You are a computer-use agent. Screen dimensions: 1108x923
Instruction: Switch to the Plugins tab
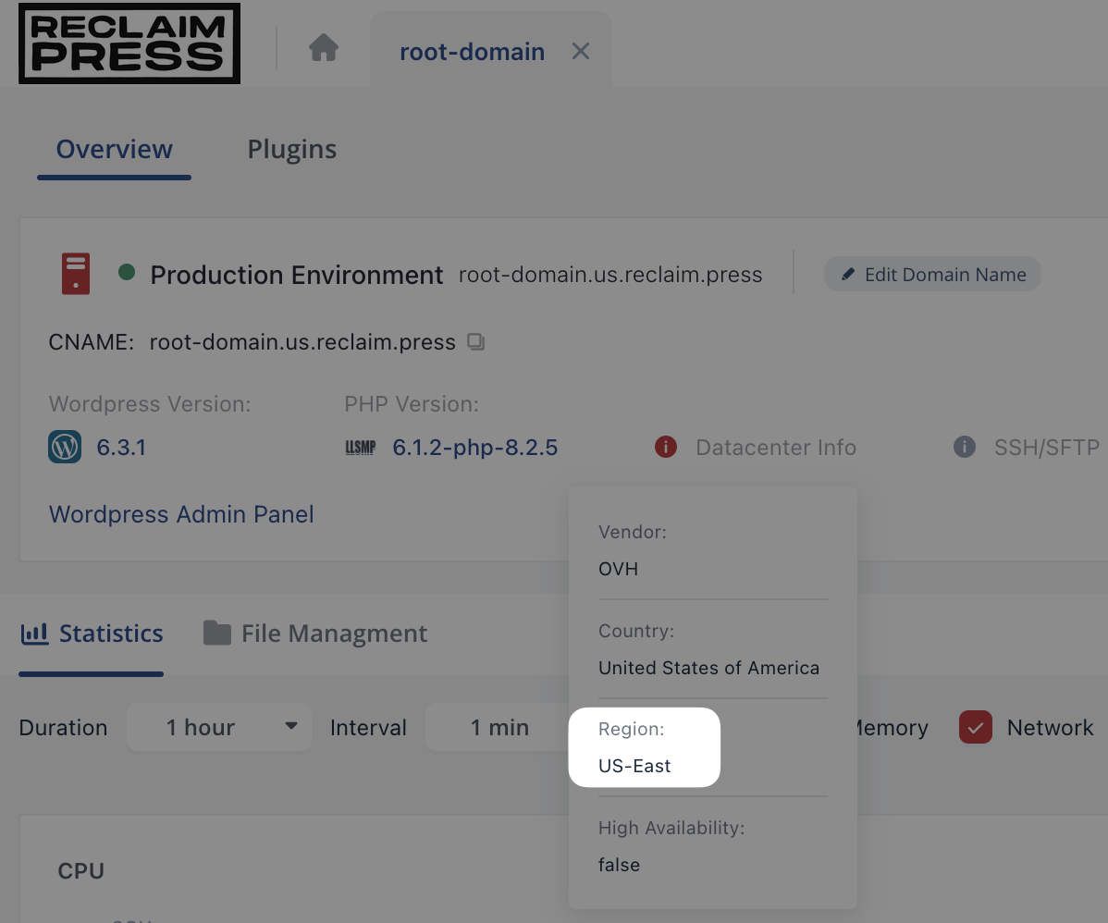[x=291, y=149]
